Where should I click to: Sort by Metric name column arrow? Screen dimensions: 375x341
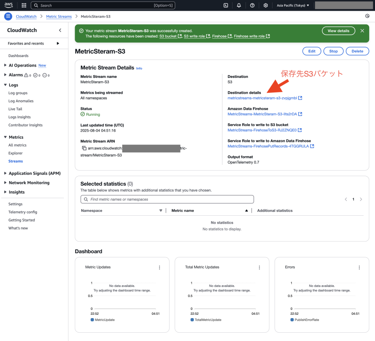click(x=246, y=211)
